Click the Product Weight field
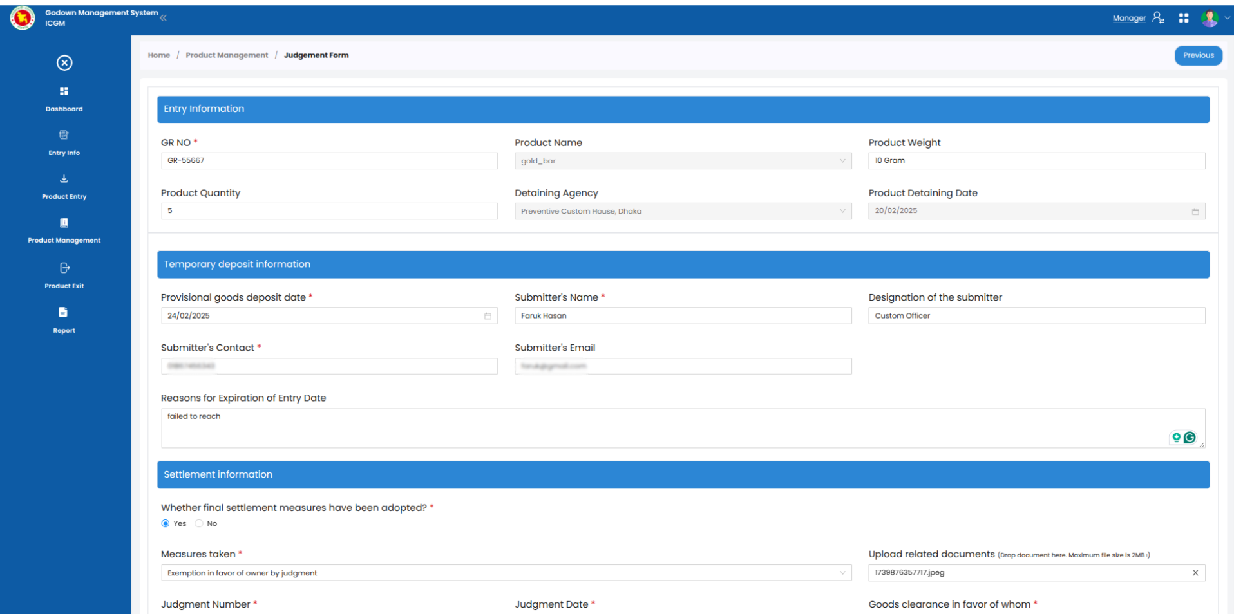This screenshot has width=1234, height=614. (1036, 161)
